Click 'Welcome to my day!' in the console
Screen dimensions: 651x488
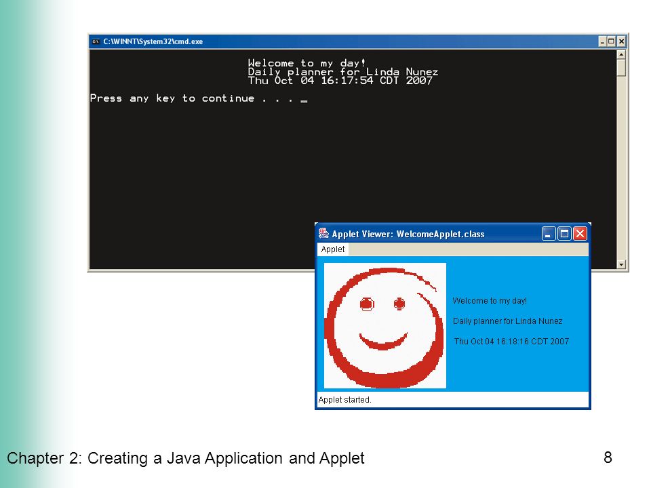coord(307,63)
